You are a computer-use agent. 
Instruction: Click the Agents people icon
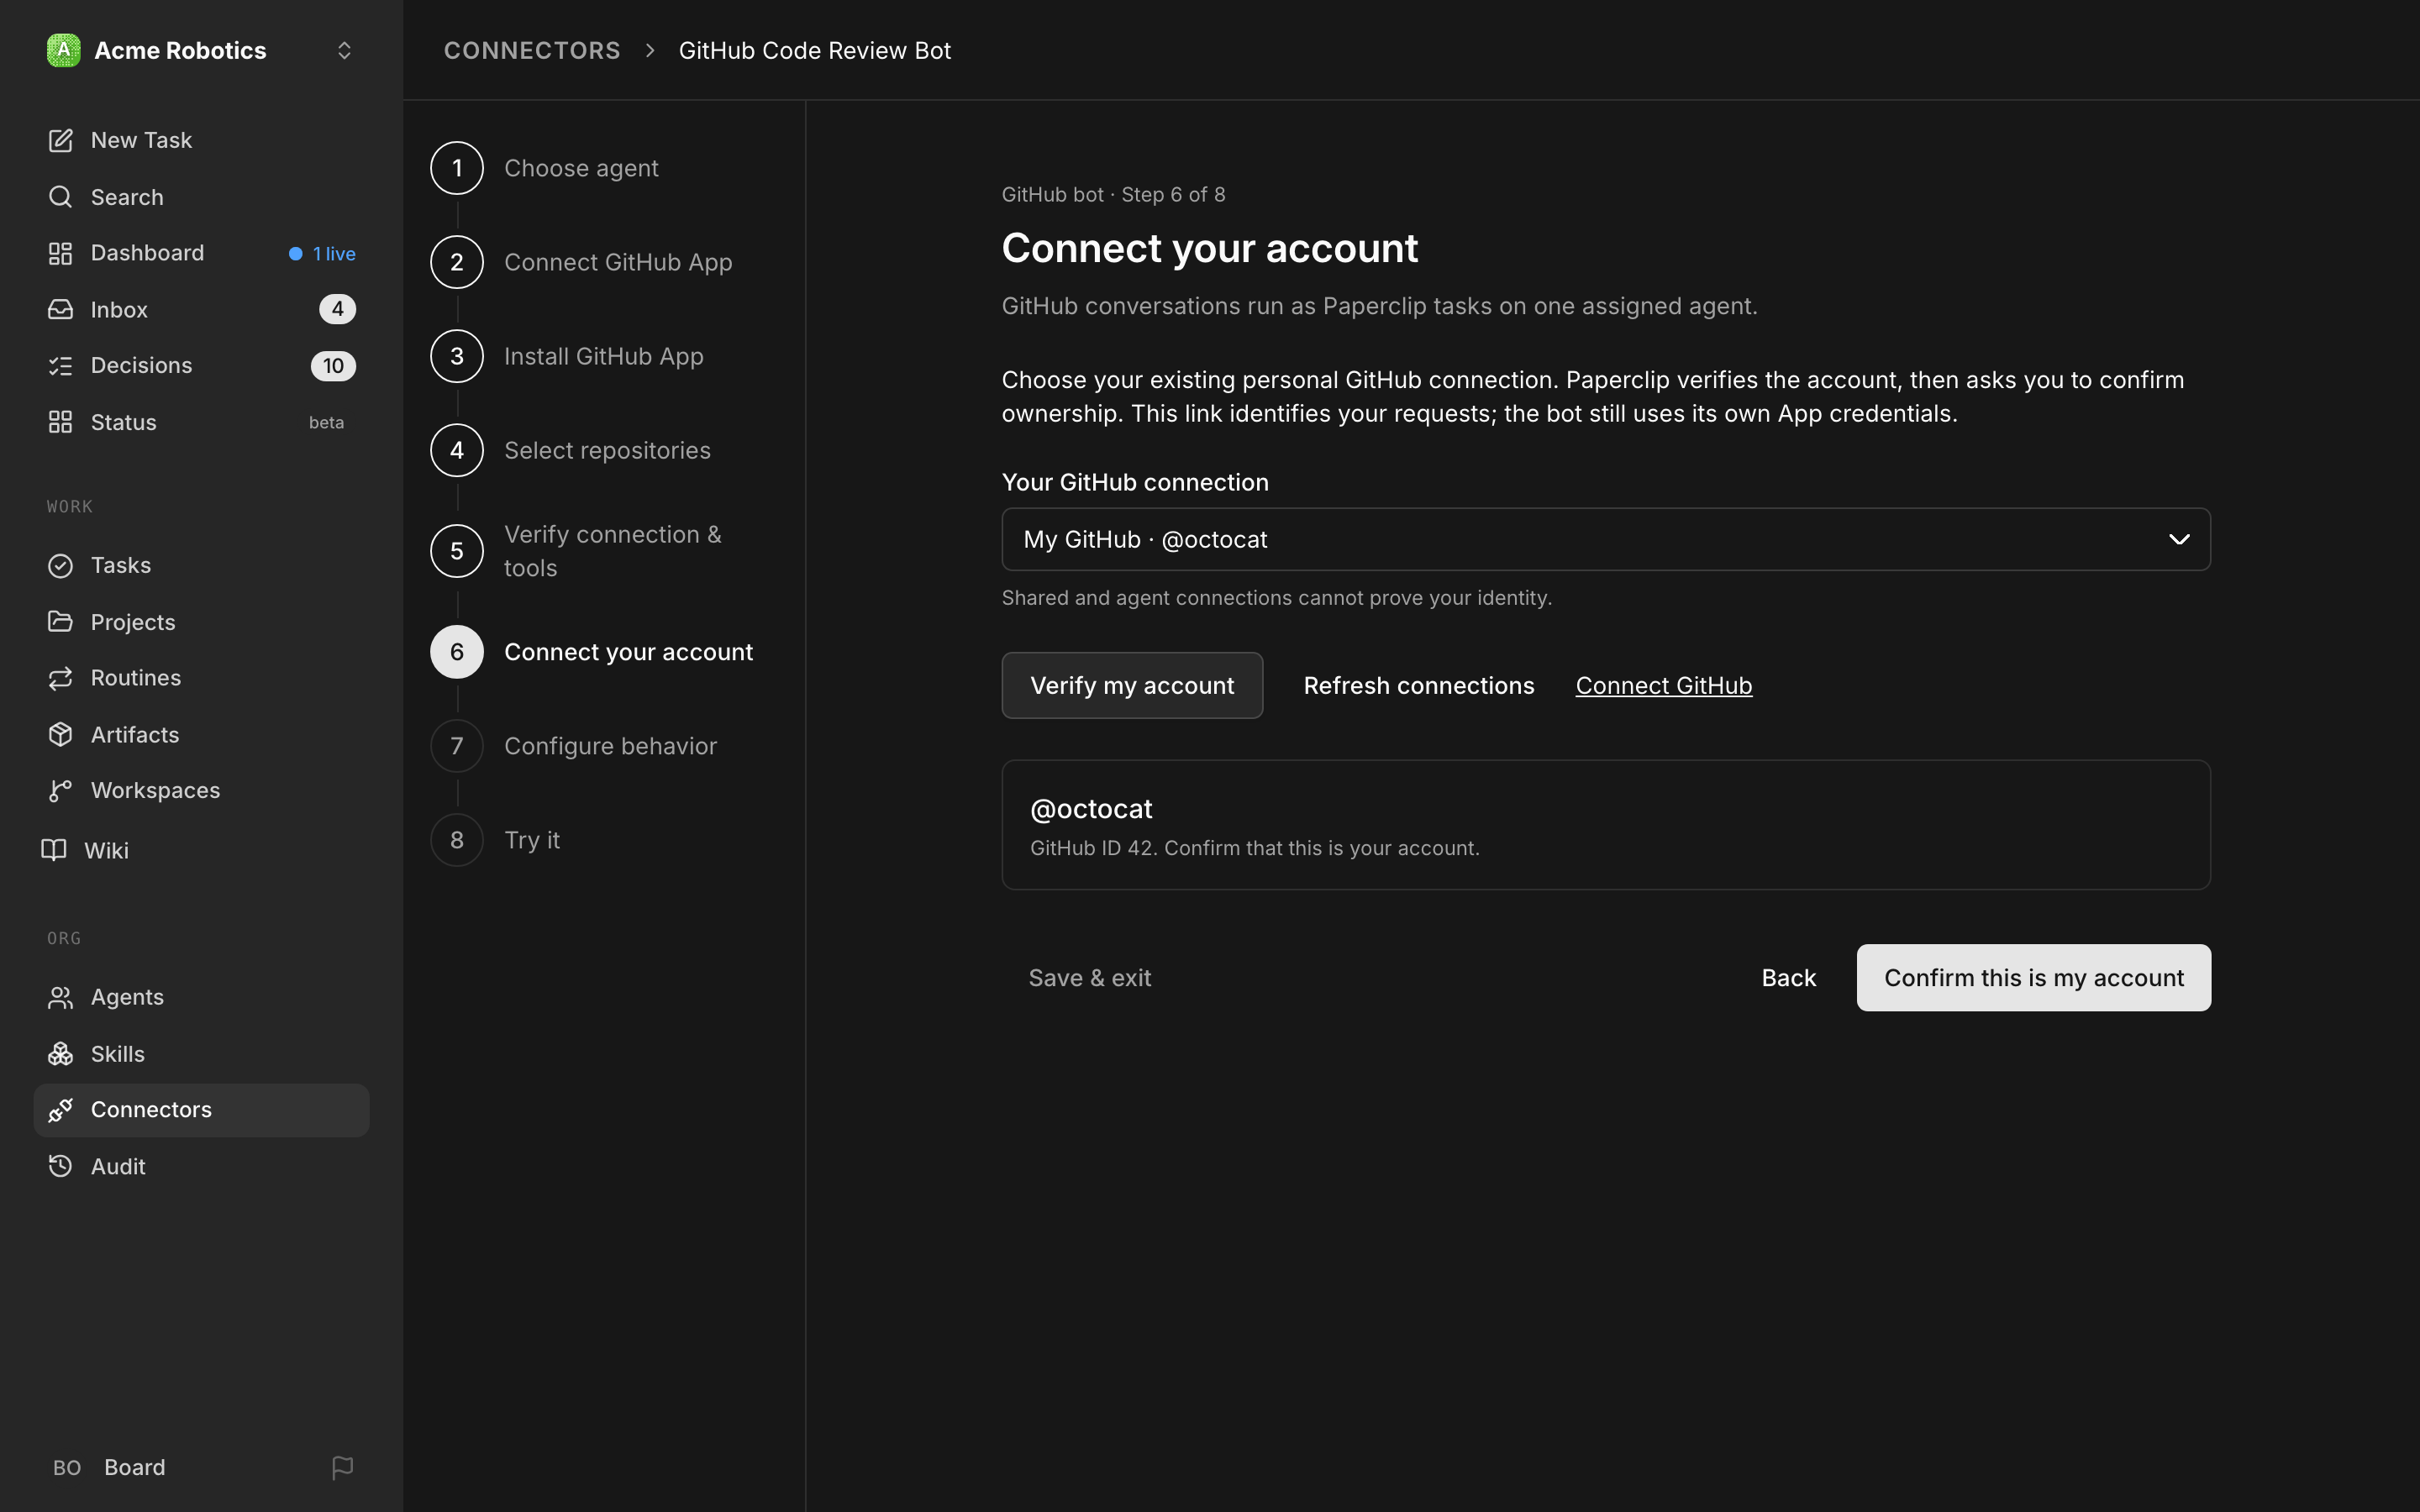(60, 997)
